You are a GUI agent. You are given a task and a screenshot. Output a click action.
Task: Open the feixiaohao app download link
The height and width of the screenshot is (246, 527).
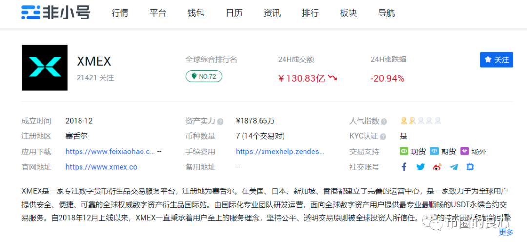pos(110,151)
